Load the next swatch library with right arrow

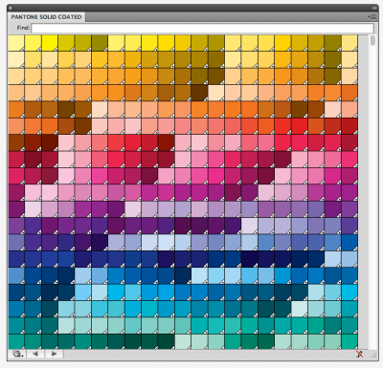coord(54,354)
